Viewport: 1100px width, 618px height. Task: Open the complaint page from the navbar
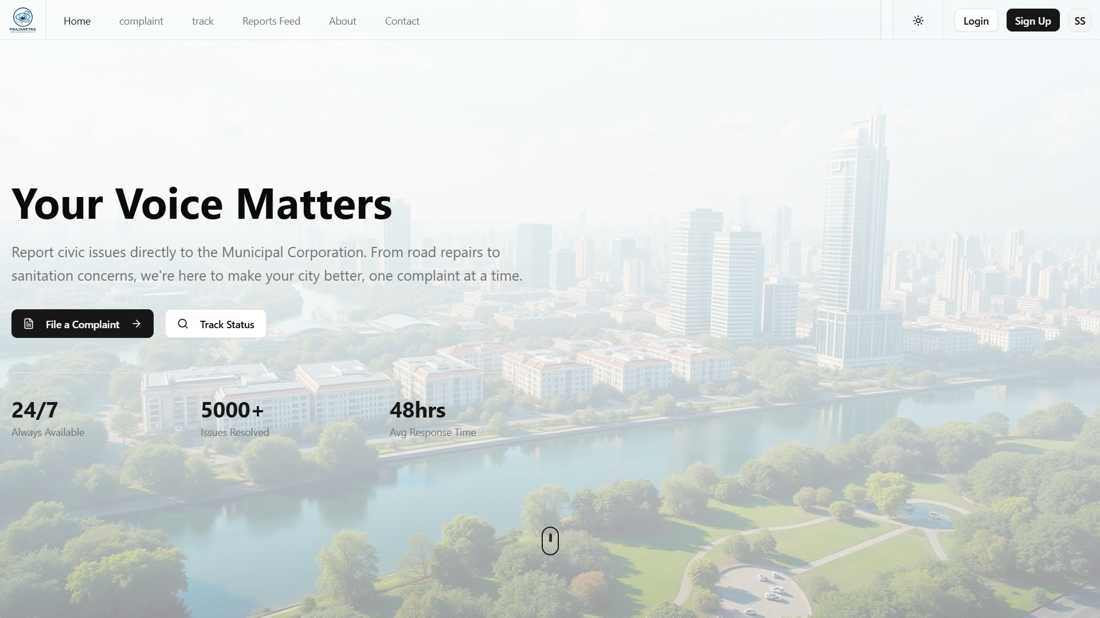click(141, 21)
